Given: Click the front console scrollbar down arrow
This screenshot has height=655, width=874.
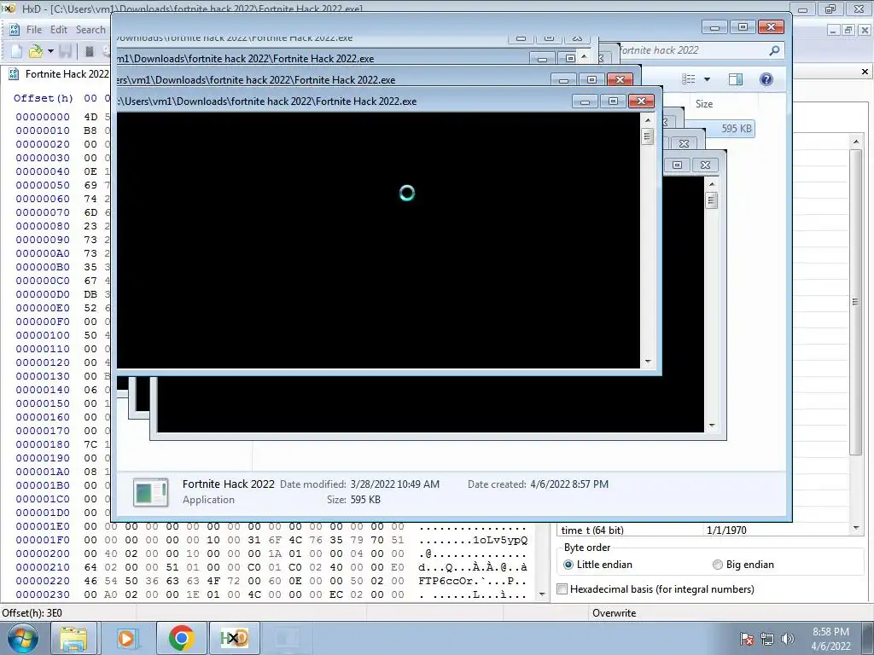Looking at the screenshot, I should (647, 362).
